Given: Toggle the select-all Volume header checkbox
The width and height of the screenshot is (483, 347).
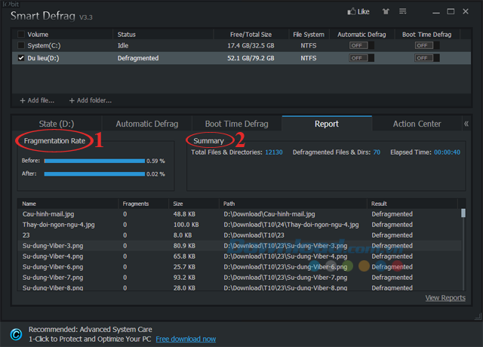Looking at the screenshot, I should (20, 35).
